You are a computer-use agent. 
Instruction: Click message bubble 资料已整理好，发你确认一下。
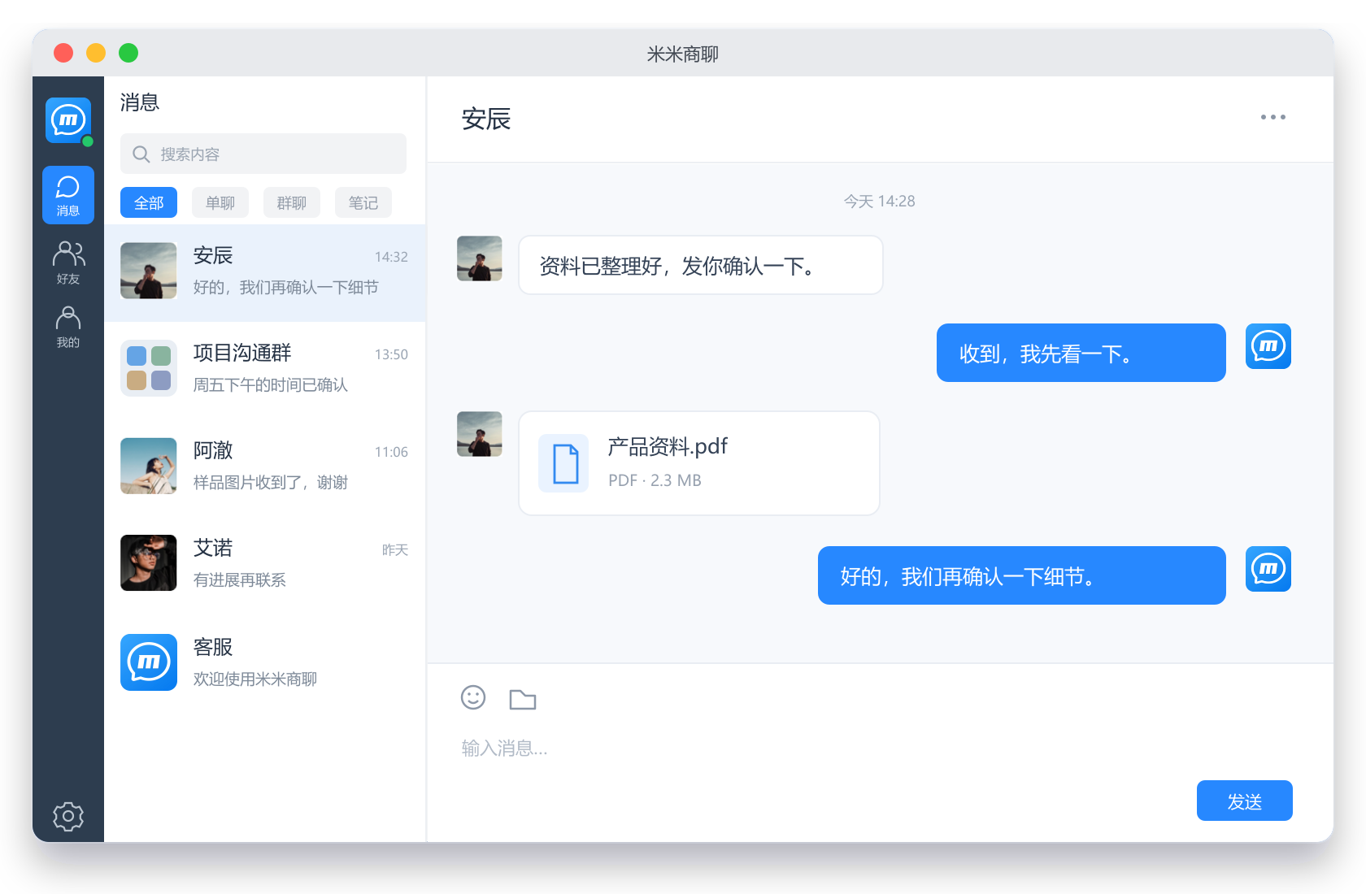pyautogui.click(x=701, y=265)
